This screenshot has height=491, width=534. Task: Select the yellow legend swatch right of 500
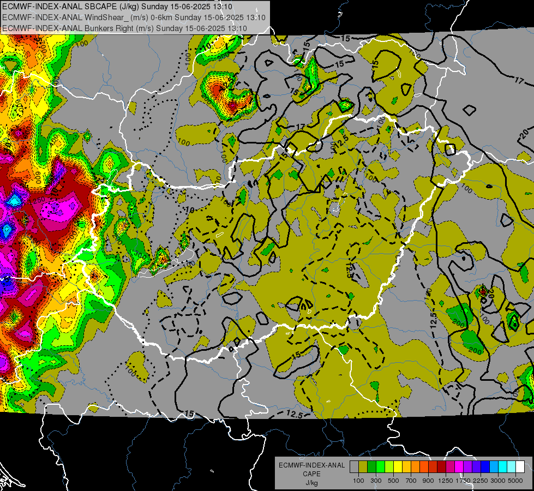pos(398,467)
